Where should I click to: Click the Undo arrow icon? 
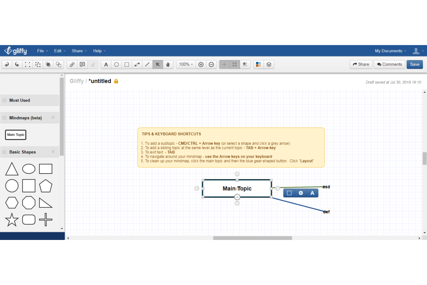(x=7, y=64)
